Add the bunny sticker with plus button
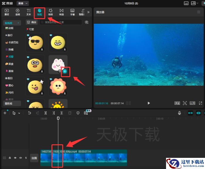The image size is (205, 169). click(65, 71)
